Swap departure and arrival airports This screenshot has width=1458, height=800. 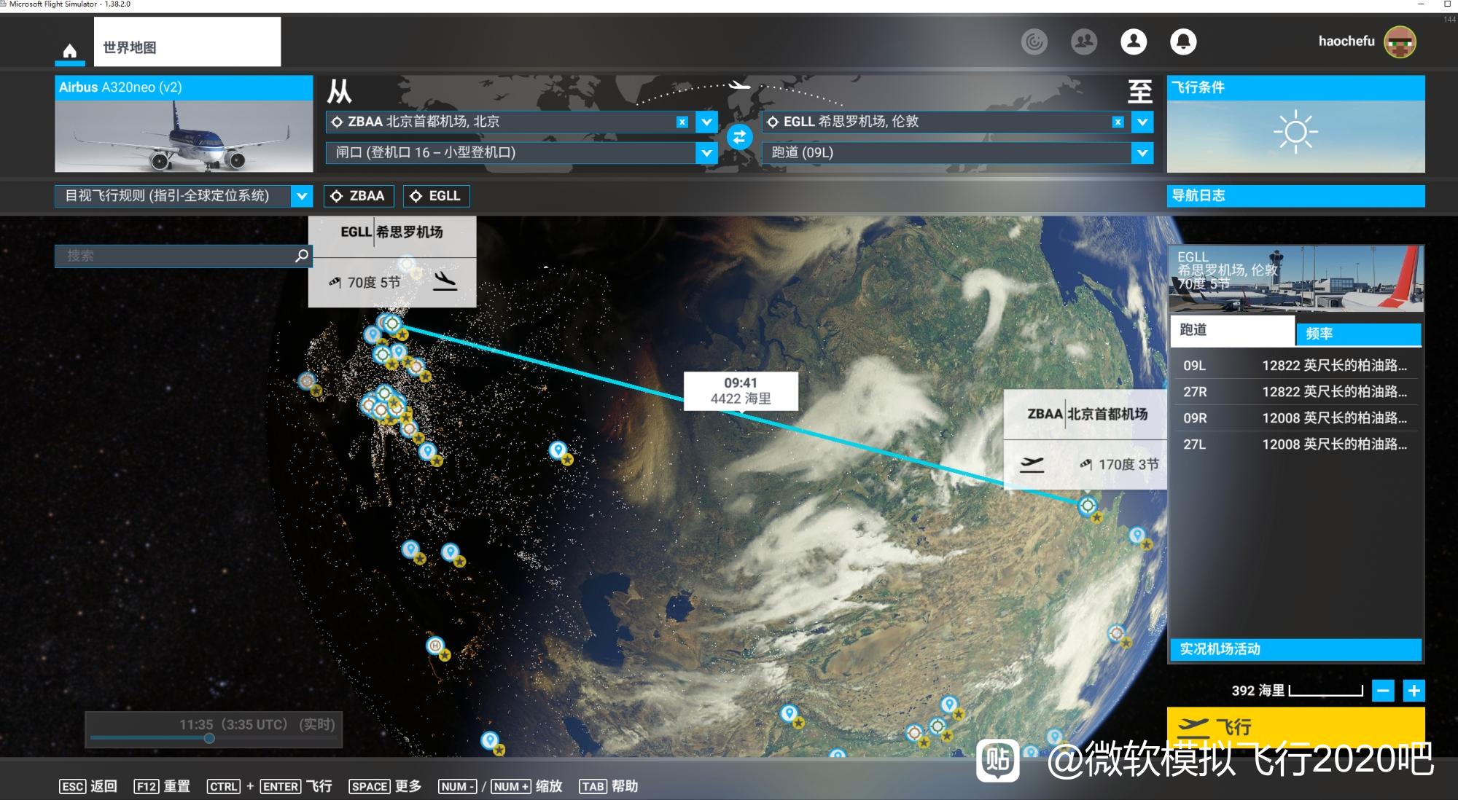click(x=739, y=136)
